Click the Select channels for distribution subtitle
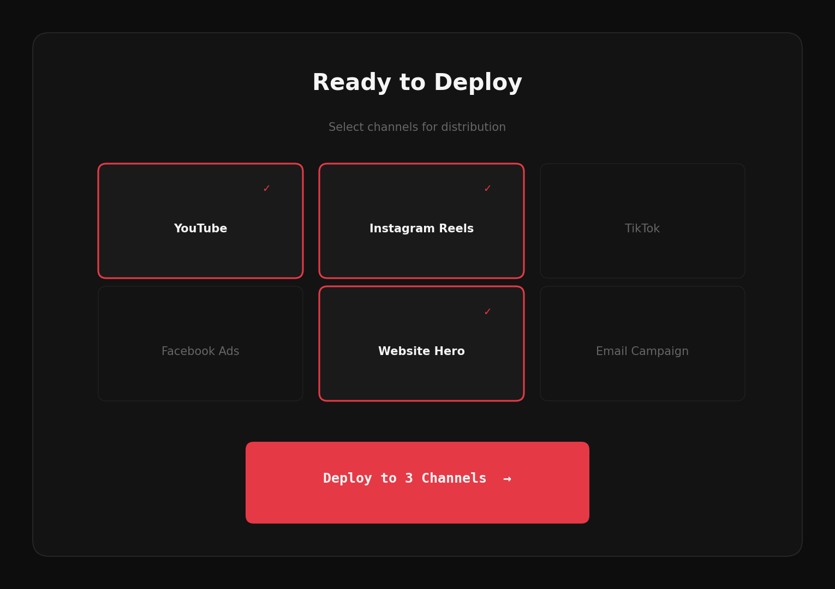 pos(417,127)
